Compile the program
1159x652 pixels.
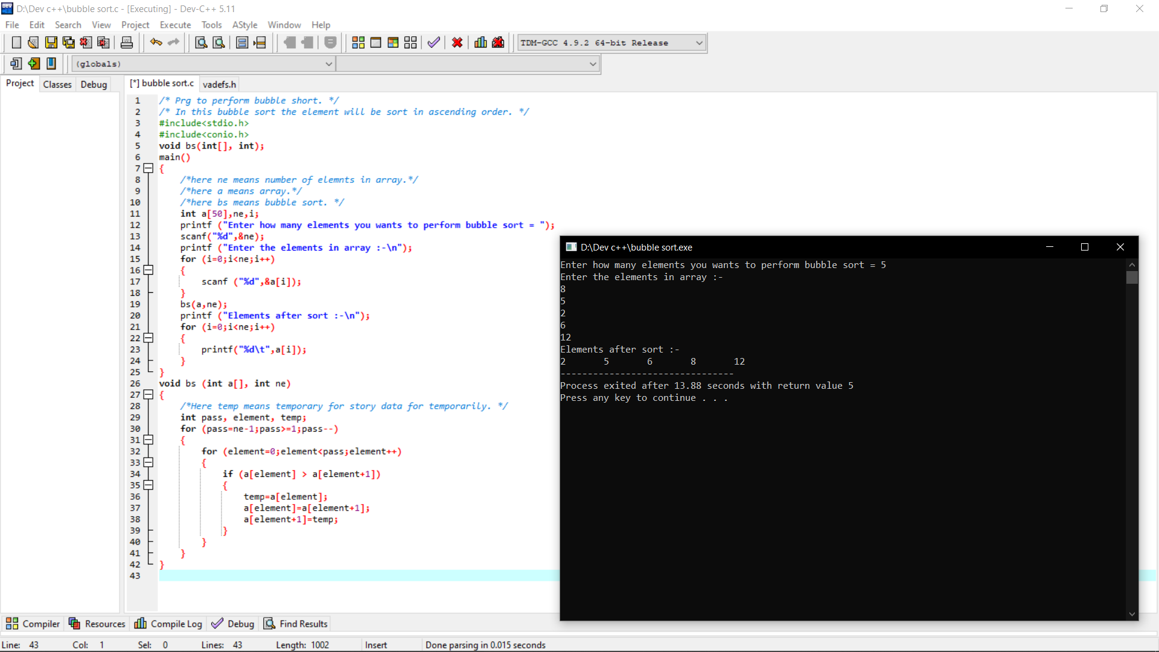pyautogui.click(x=358, y=43)
